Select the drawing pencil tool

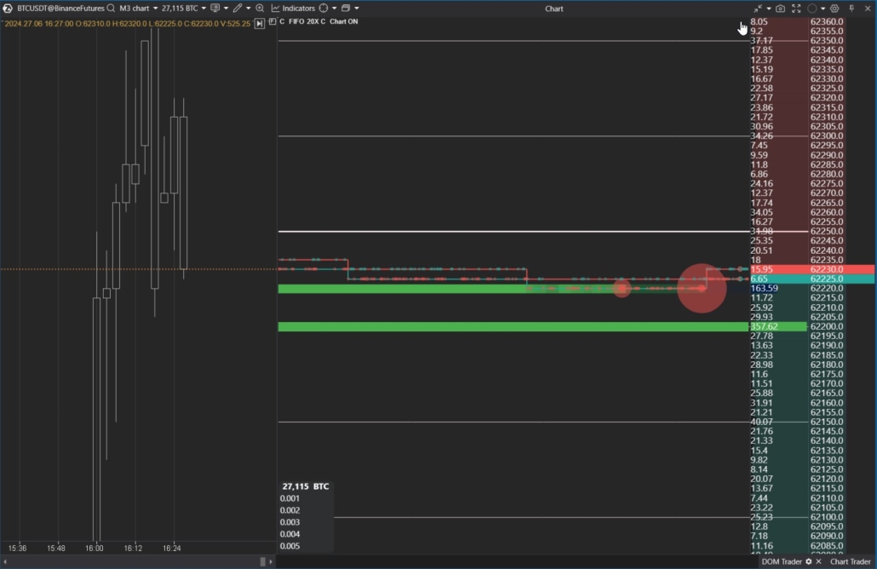(238, 8)
